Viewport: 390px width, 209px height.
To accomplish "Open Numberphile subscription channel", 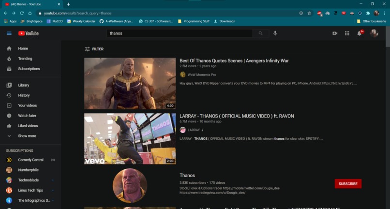I will (30, 170).
